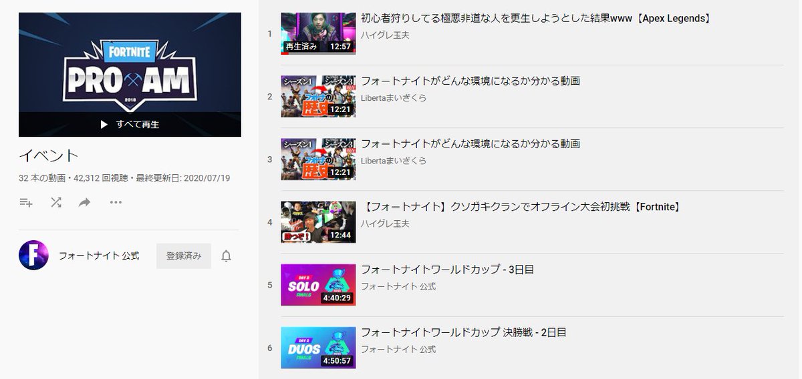Open thumbnail of playlist video number 3

pos(318,159)
